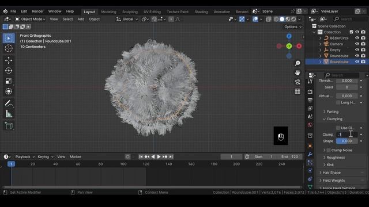Enable the Long Hair checkbox
Image resolution: width=369 pixels, height=207 pixels.
(x=338, y=102)
